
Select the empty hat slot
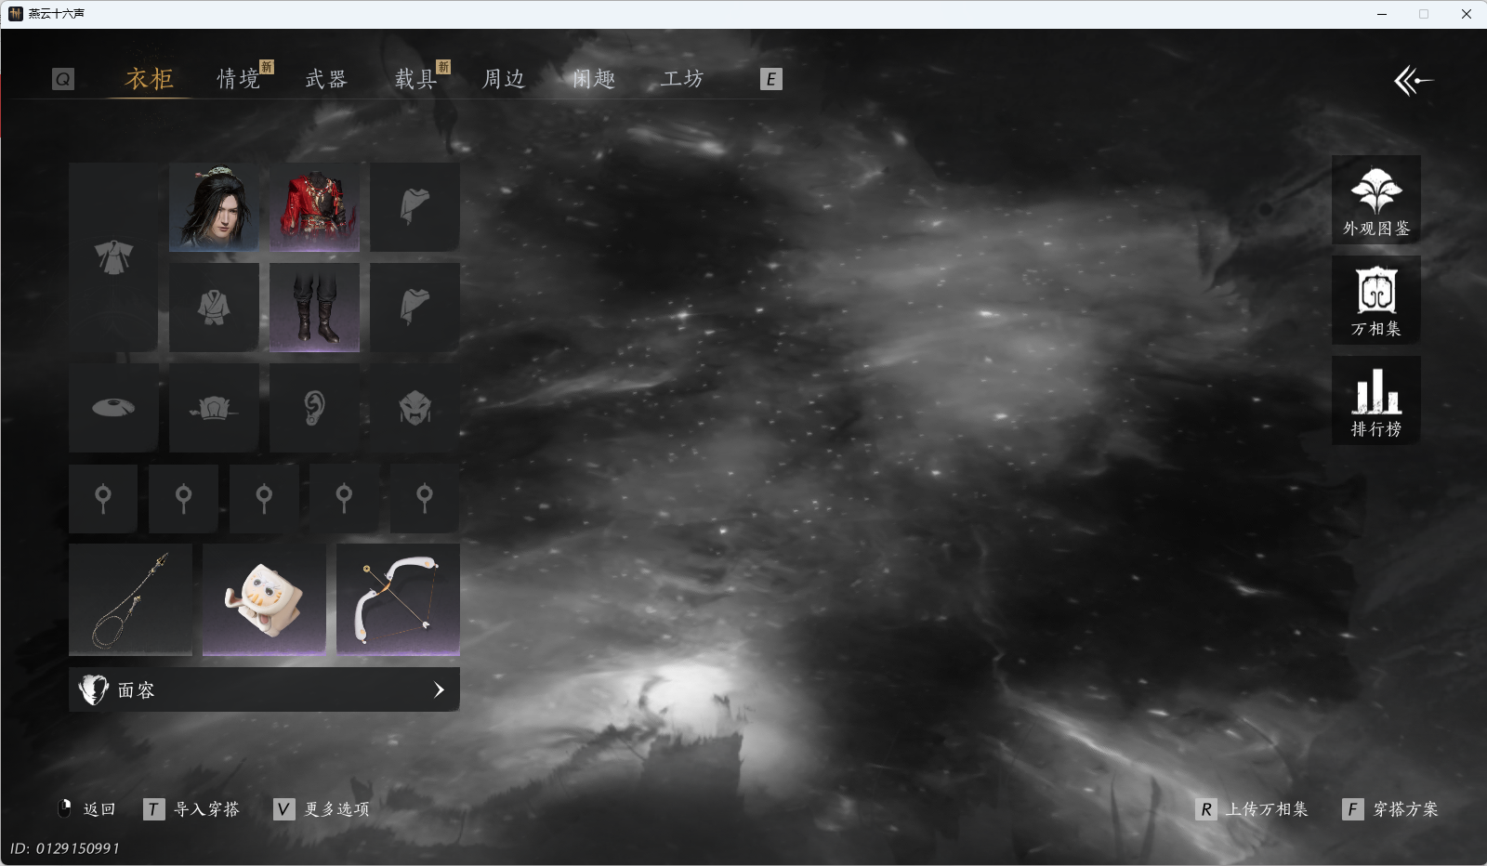(x=113, y=408)
